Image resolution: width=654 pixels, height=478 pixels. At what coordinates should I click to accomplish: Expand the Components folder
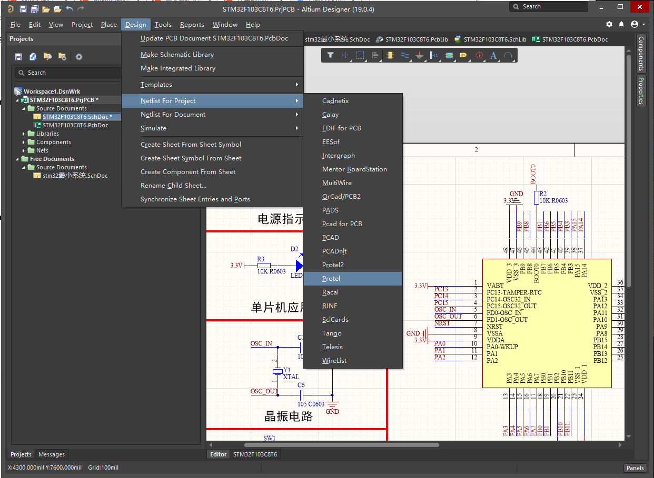24,142
